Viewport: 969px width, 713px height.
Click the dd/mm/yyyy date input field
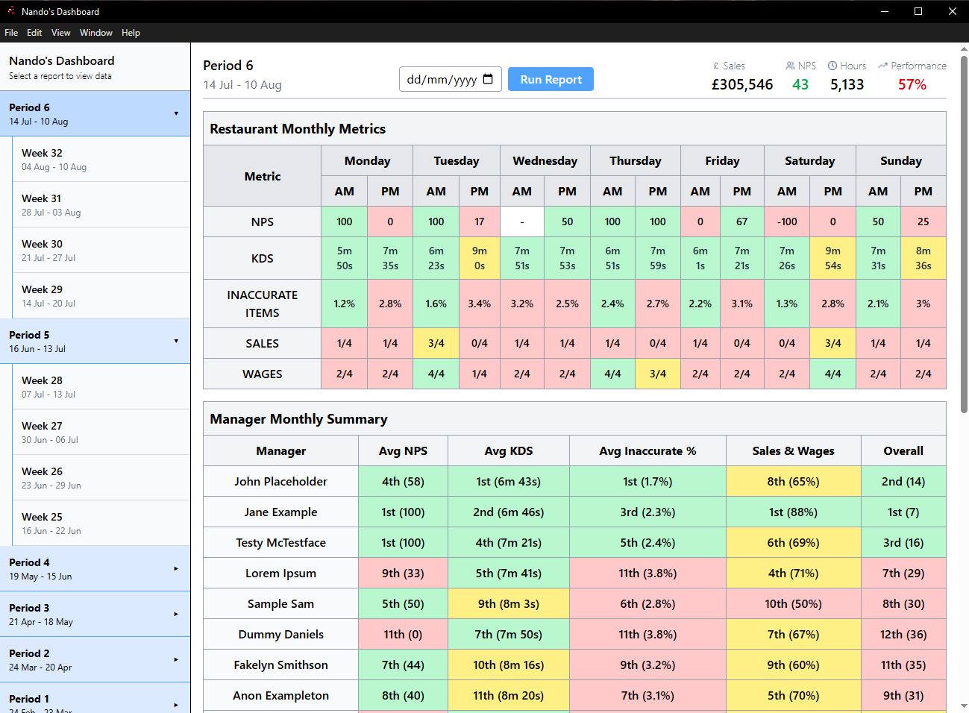tap(442, 79)
